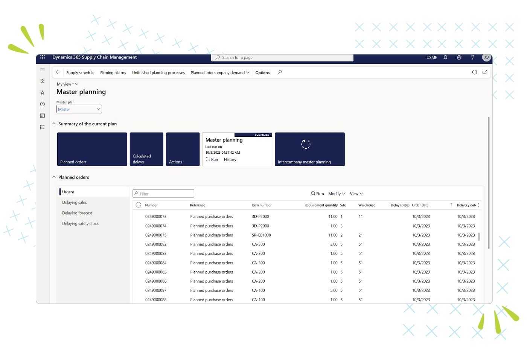Click the back arrow in action pane
527x358 pixels.
58,72
